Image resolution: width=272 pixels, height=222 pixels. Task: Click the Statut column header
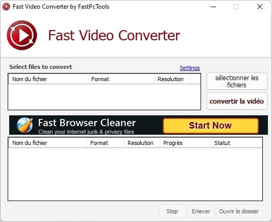tap(236, 143)
